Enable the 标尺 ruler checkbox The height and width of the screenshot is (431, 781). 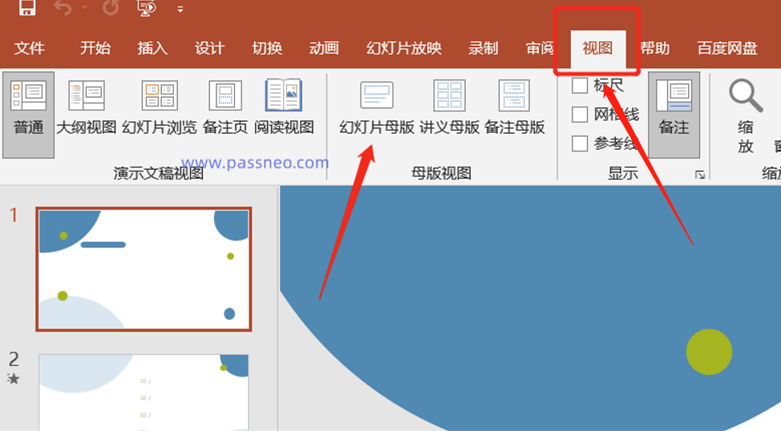coord(580,85)
